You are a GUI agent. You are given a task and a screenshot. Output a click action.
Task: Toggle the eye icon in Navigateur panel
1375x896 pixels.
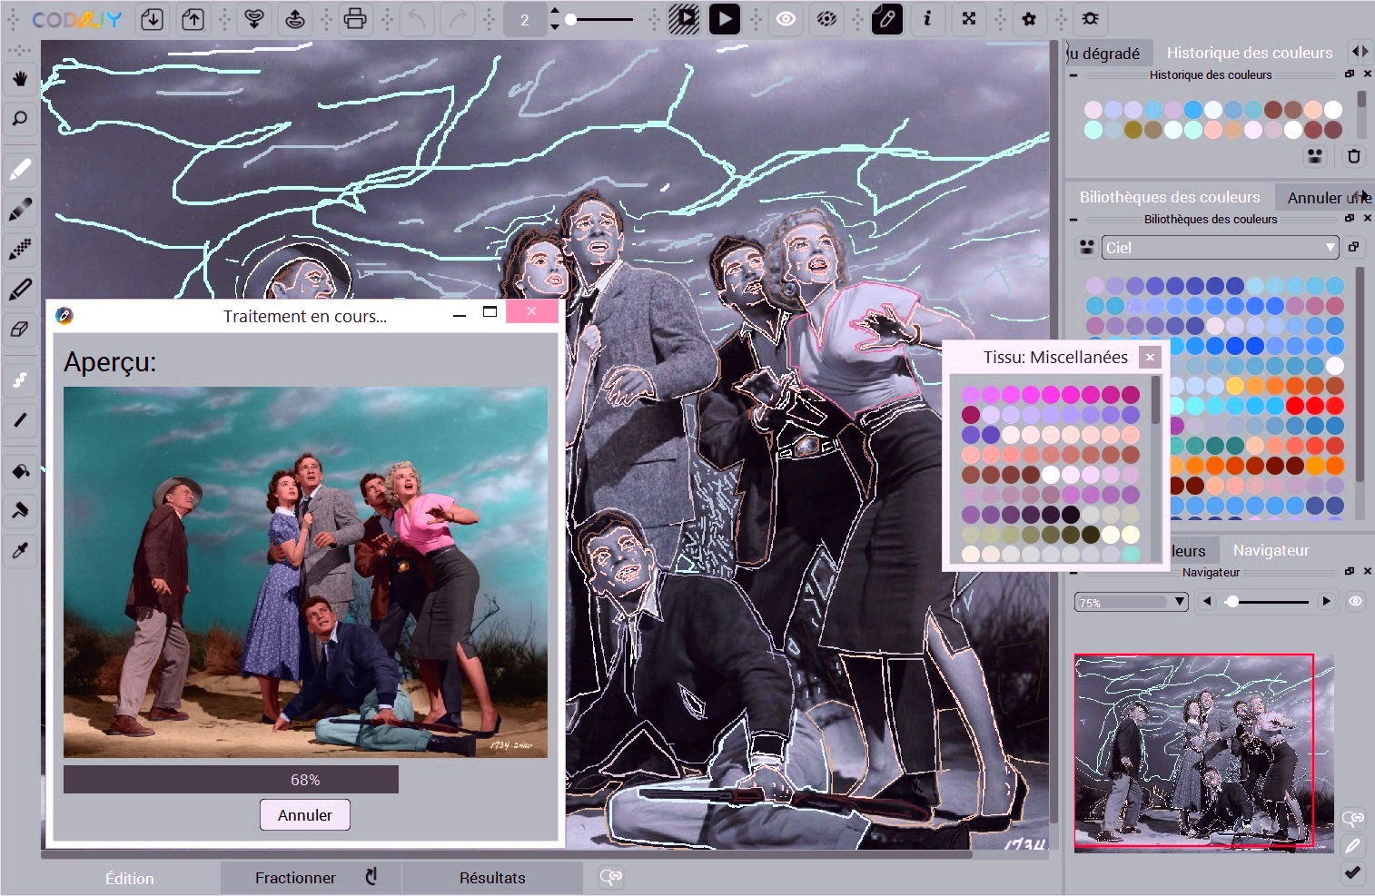click(1355, 601)
